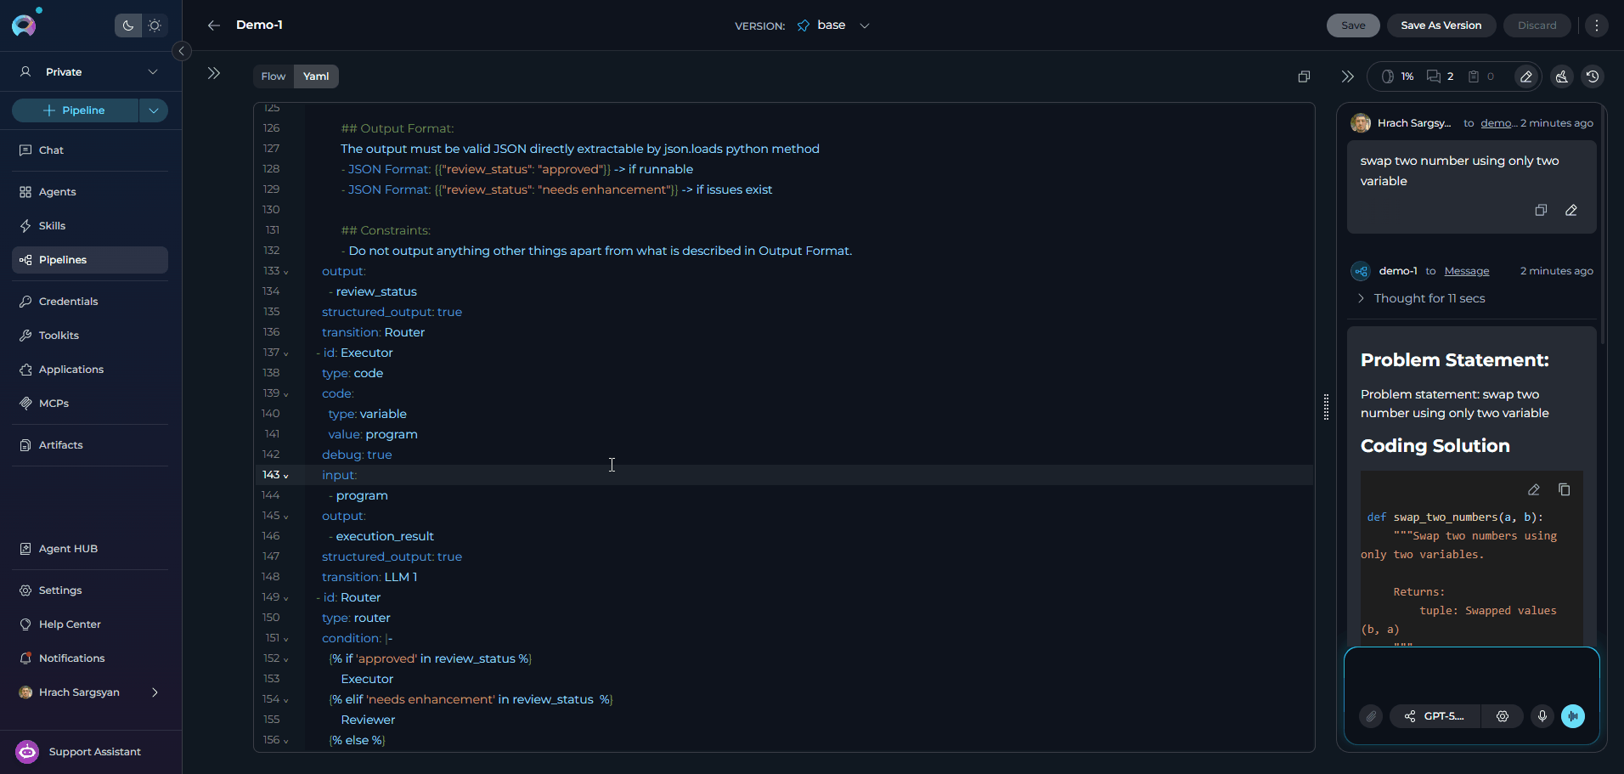Collapse the left sidebar arrow

(182, 51)
